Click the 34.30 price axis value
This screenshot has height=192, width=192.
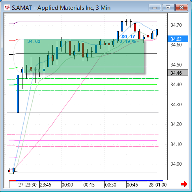pos(176,105)
